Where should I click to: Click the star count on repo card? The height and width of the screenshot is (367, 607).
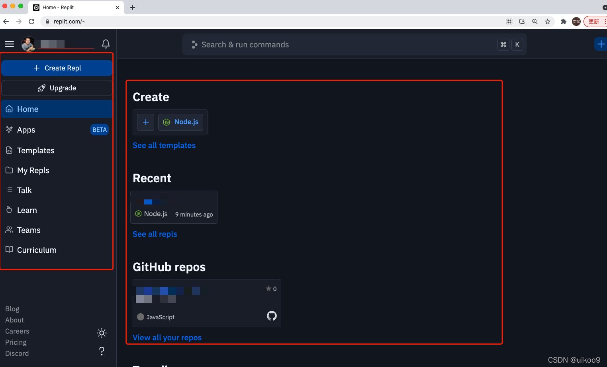pos(271,289)
